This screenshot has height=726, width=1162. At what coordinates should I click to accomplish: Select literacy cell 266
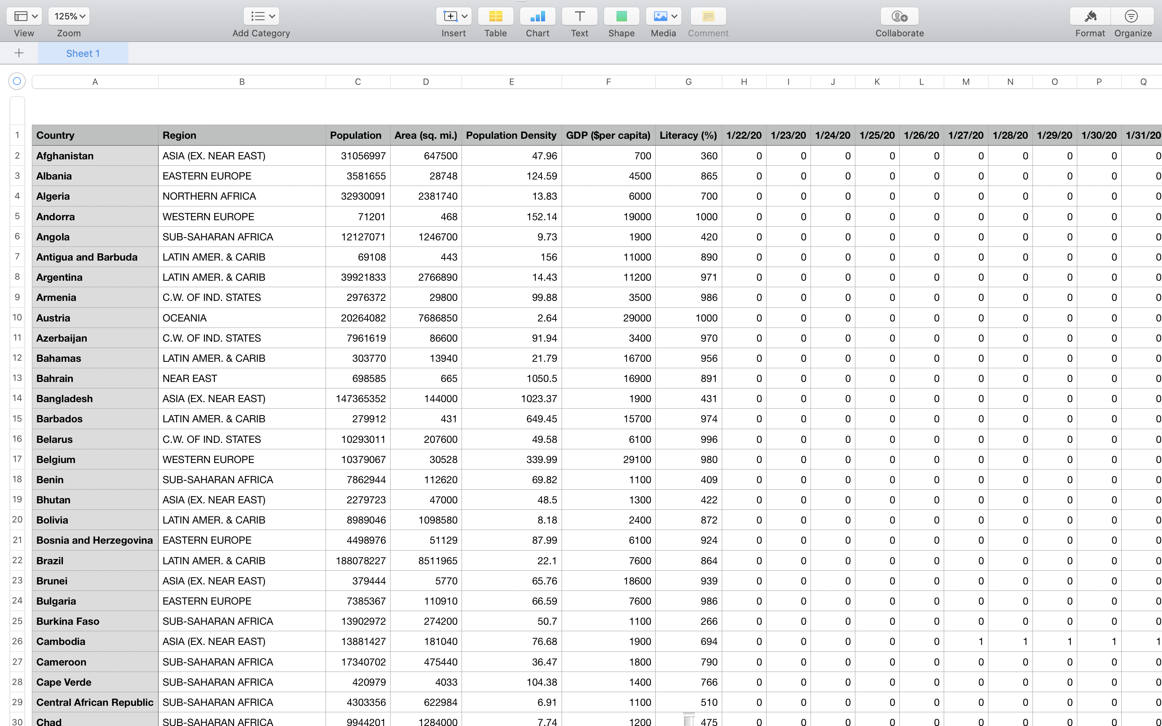[x=689, y=621]
